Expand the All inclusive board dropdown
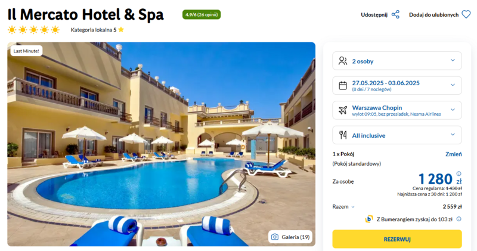The image size is (477, 251). pos(397,135)
